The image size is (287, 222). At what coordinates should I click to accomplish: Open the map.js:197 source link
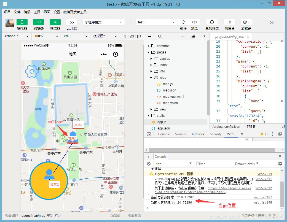[x=263, y=197]
